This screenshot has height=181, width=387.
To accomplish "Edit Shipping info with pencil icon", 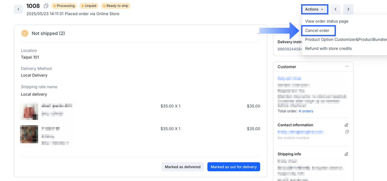I will click(x=347, y=154).
